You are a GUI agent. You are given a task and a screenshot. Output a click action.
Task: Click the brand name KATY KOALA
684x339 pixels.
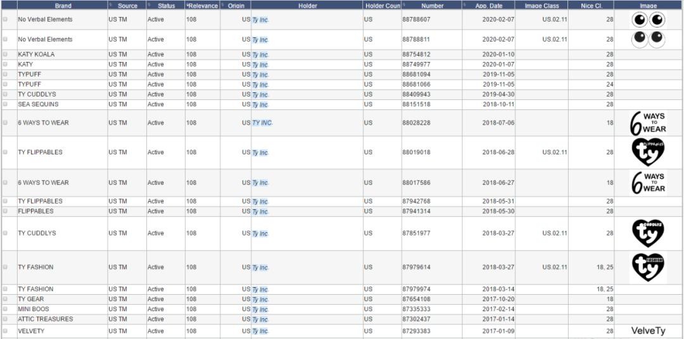(x=36, y=54)
